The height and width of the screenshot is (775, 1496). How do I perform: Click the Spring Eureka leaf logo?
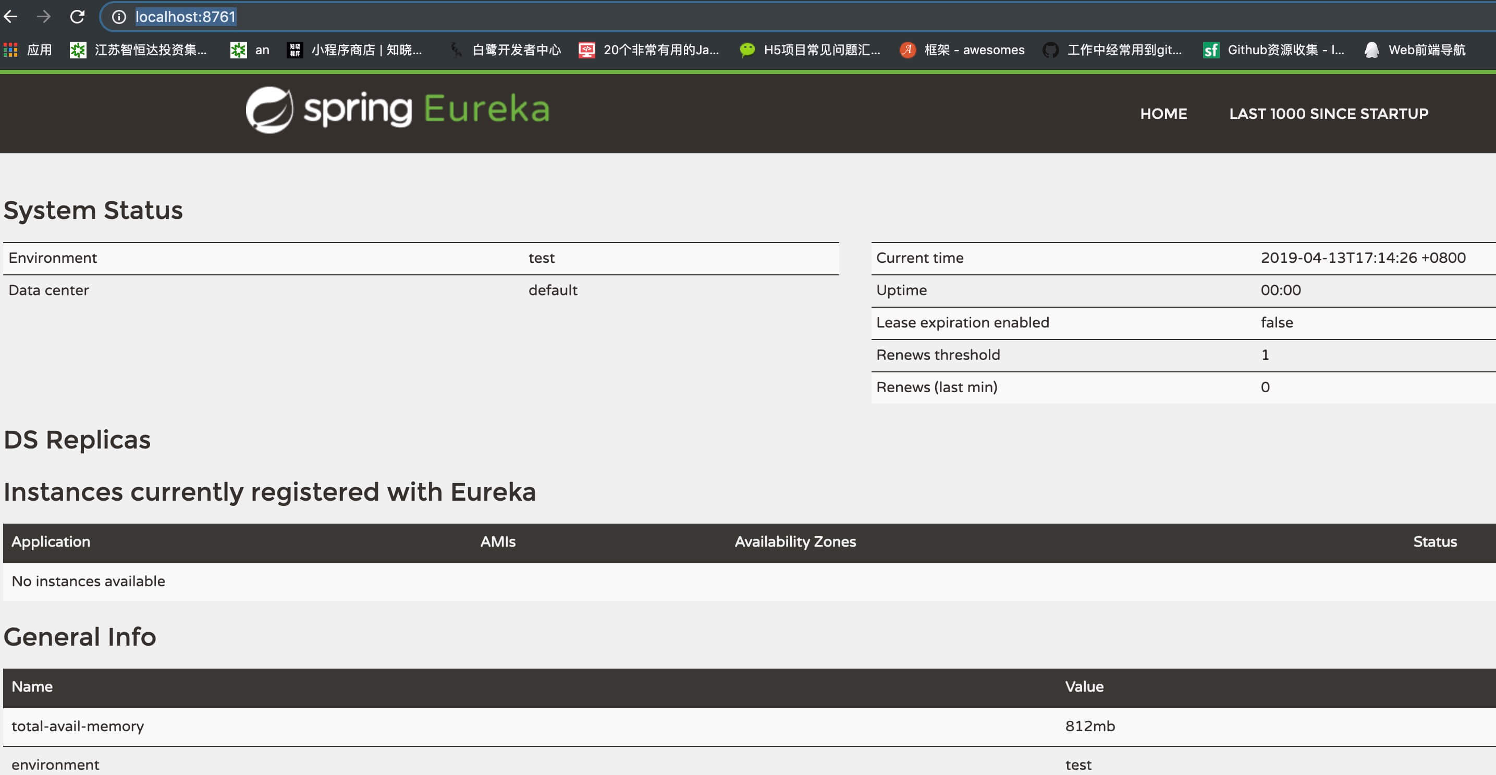[269, 110]
